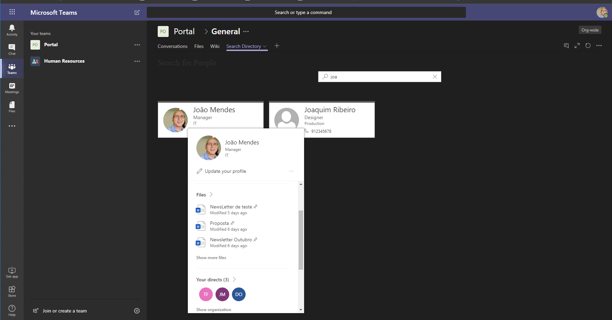Click profile card scroll down arrow
The width and height of the screenshot is (612, 320).
point(301,310)
